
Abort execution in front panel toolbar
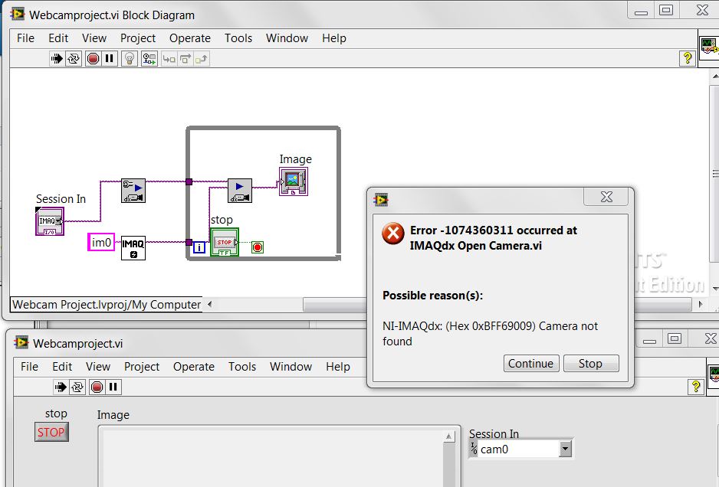[97, 387]
